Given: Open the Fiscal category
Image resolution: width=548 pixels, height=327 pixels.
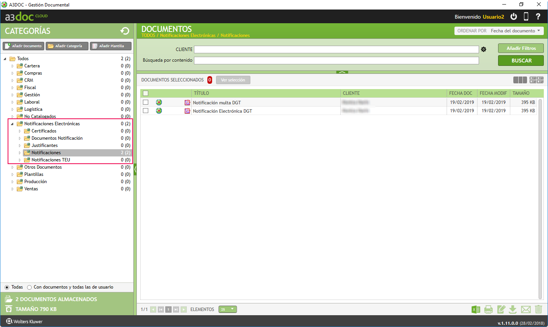Looking at the screenshot, I should (x=30, y=88).
